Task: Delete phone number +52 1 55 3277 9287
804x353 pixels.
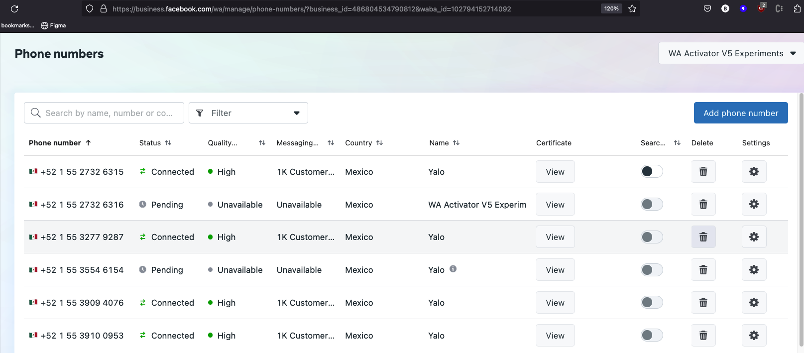Action: pyautogui.click(x=703, y=237)
